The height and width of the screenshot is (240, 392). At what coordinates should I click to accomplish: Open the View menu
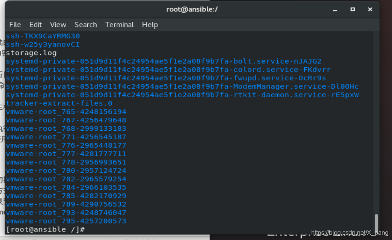pos(58,25)
